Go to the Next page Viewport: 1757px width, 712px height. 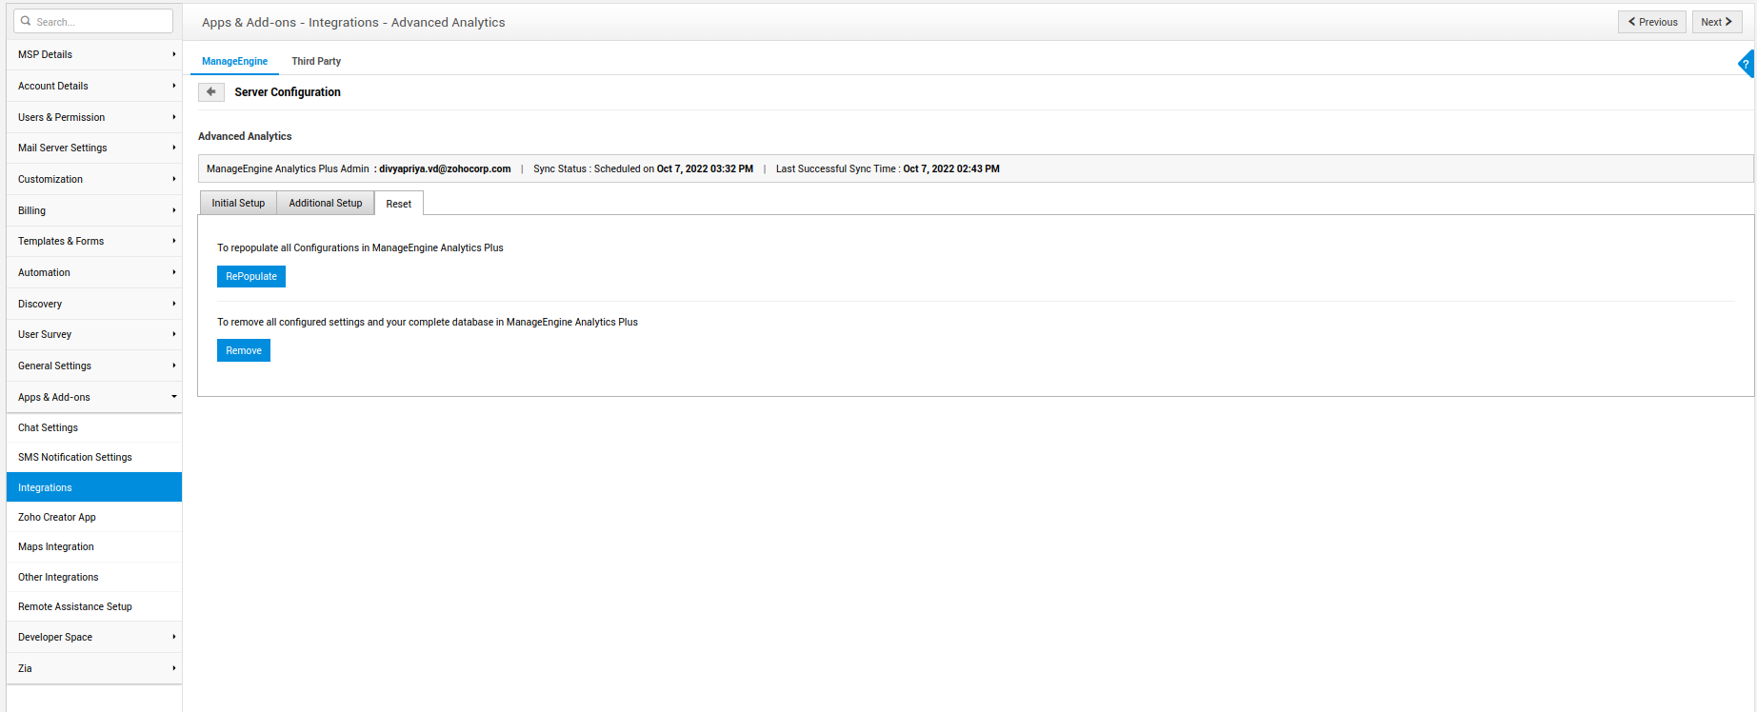(1717, 22)
